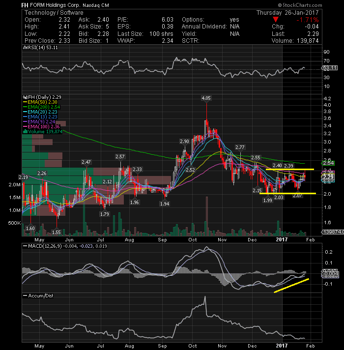Click the Open value 2.32

click(64, 20)
